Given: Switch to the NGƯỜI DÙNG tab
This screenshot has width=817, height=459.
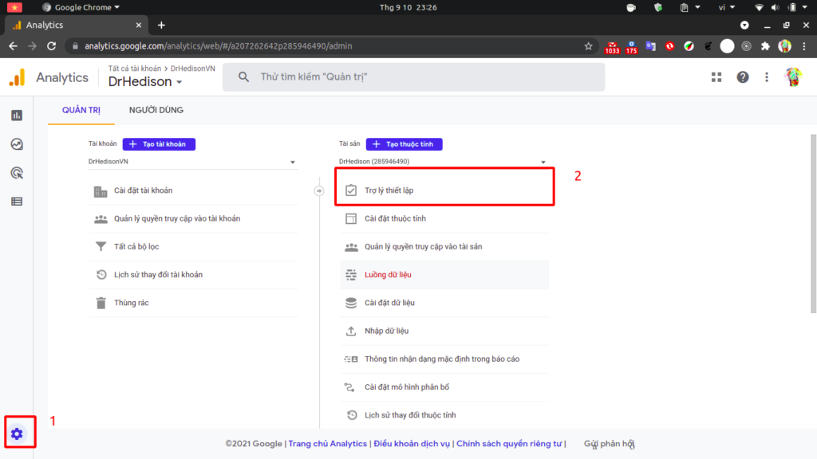Looking at the screenshot, I should pyautogui.click(x=156, y=110).
